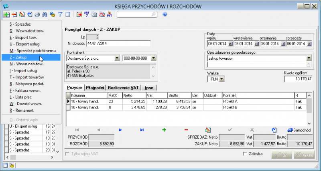Screen dimensions: 321x171
Task: Jump to last position navigator icon
Action: (x=142, y=130)
